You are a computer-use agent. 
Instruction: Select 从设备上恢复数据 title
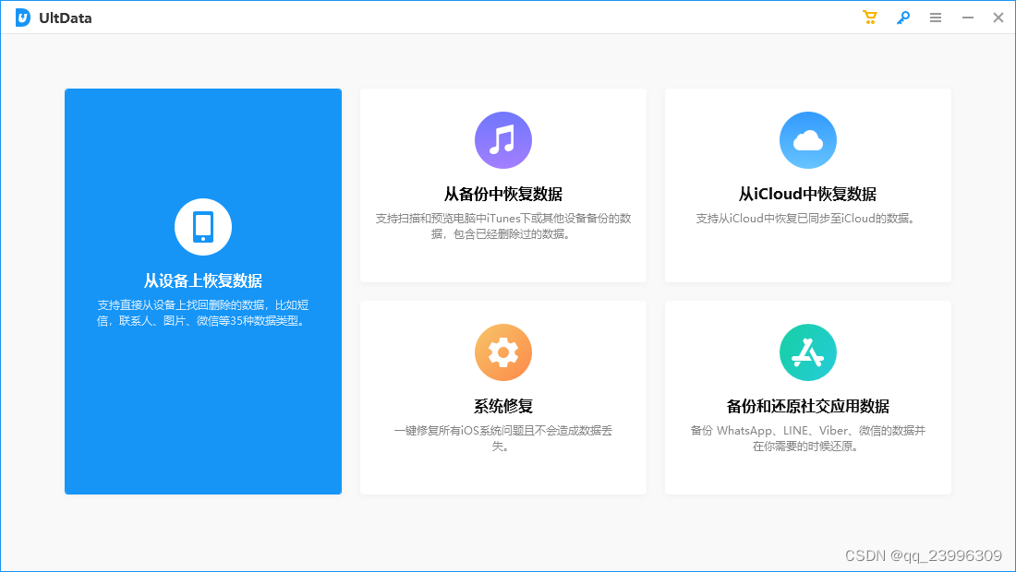click(203, 280)
